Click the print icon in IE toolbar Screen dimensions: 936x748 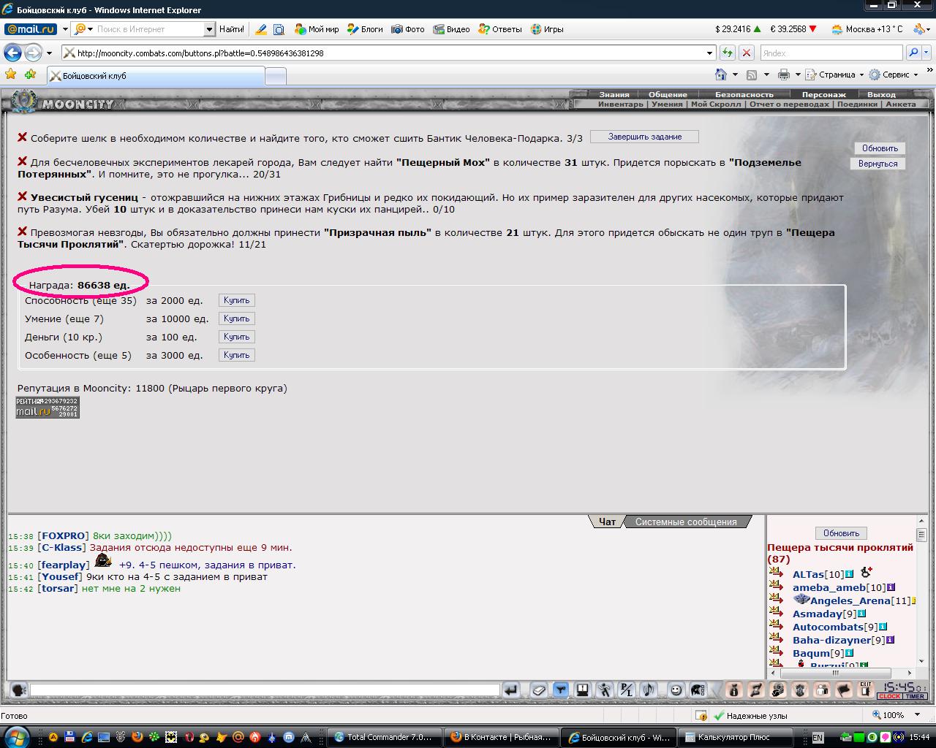click(784, 75)
